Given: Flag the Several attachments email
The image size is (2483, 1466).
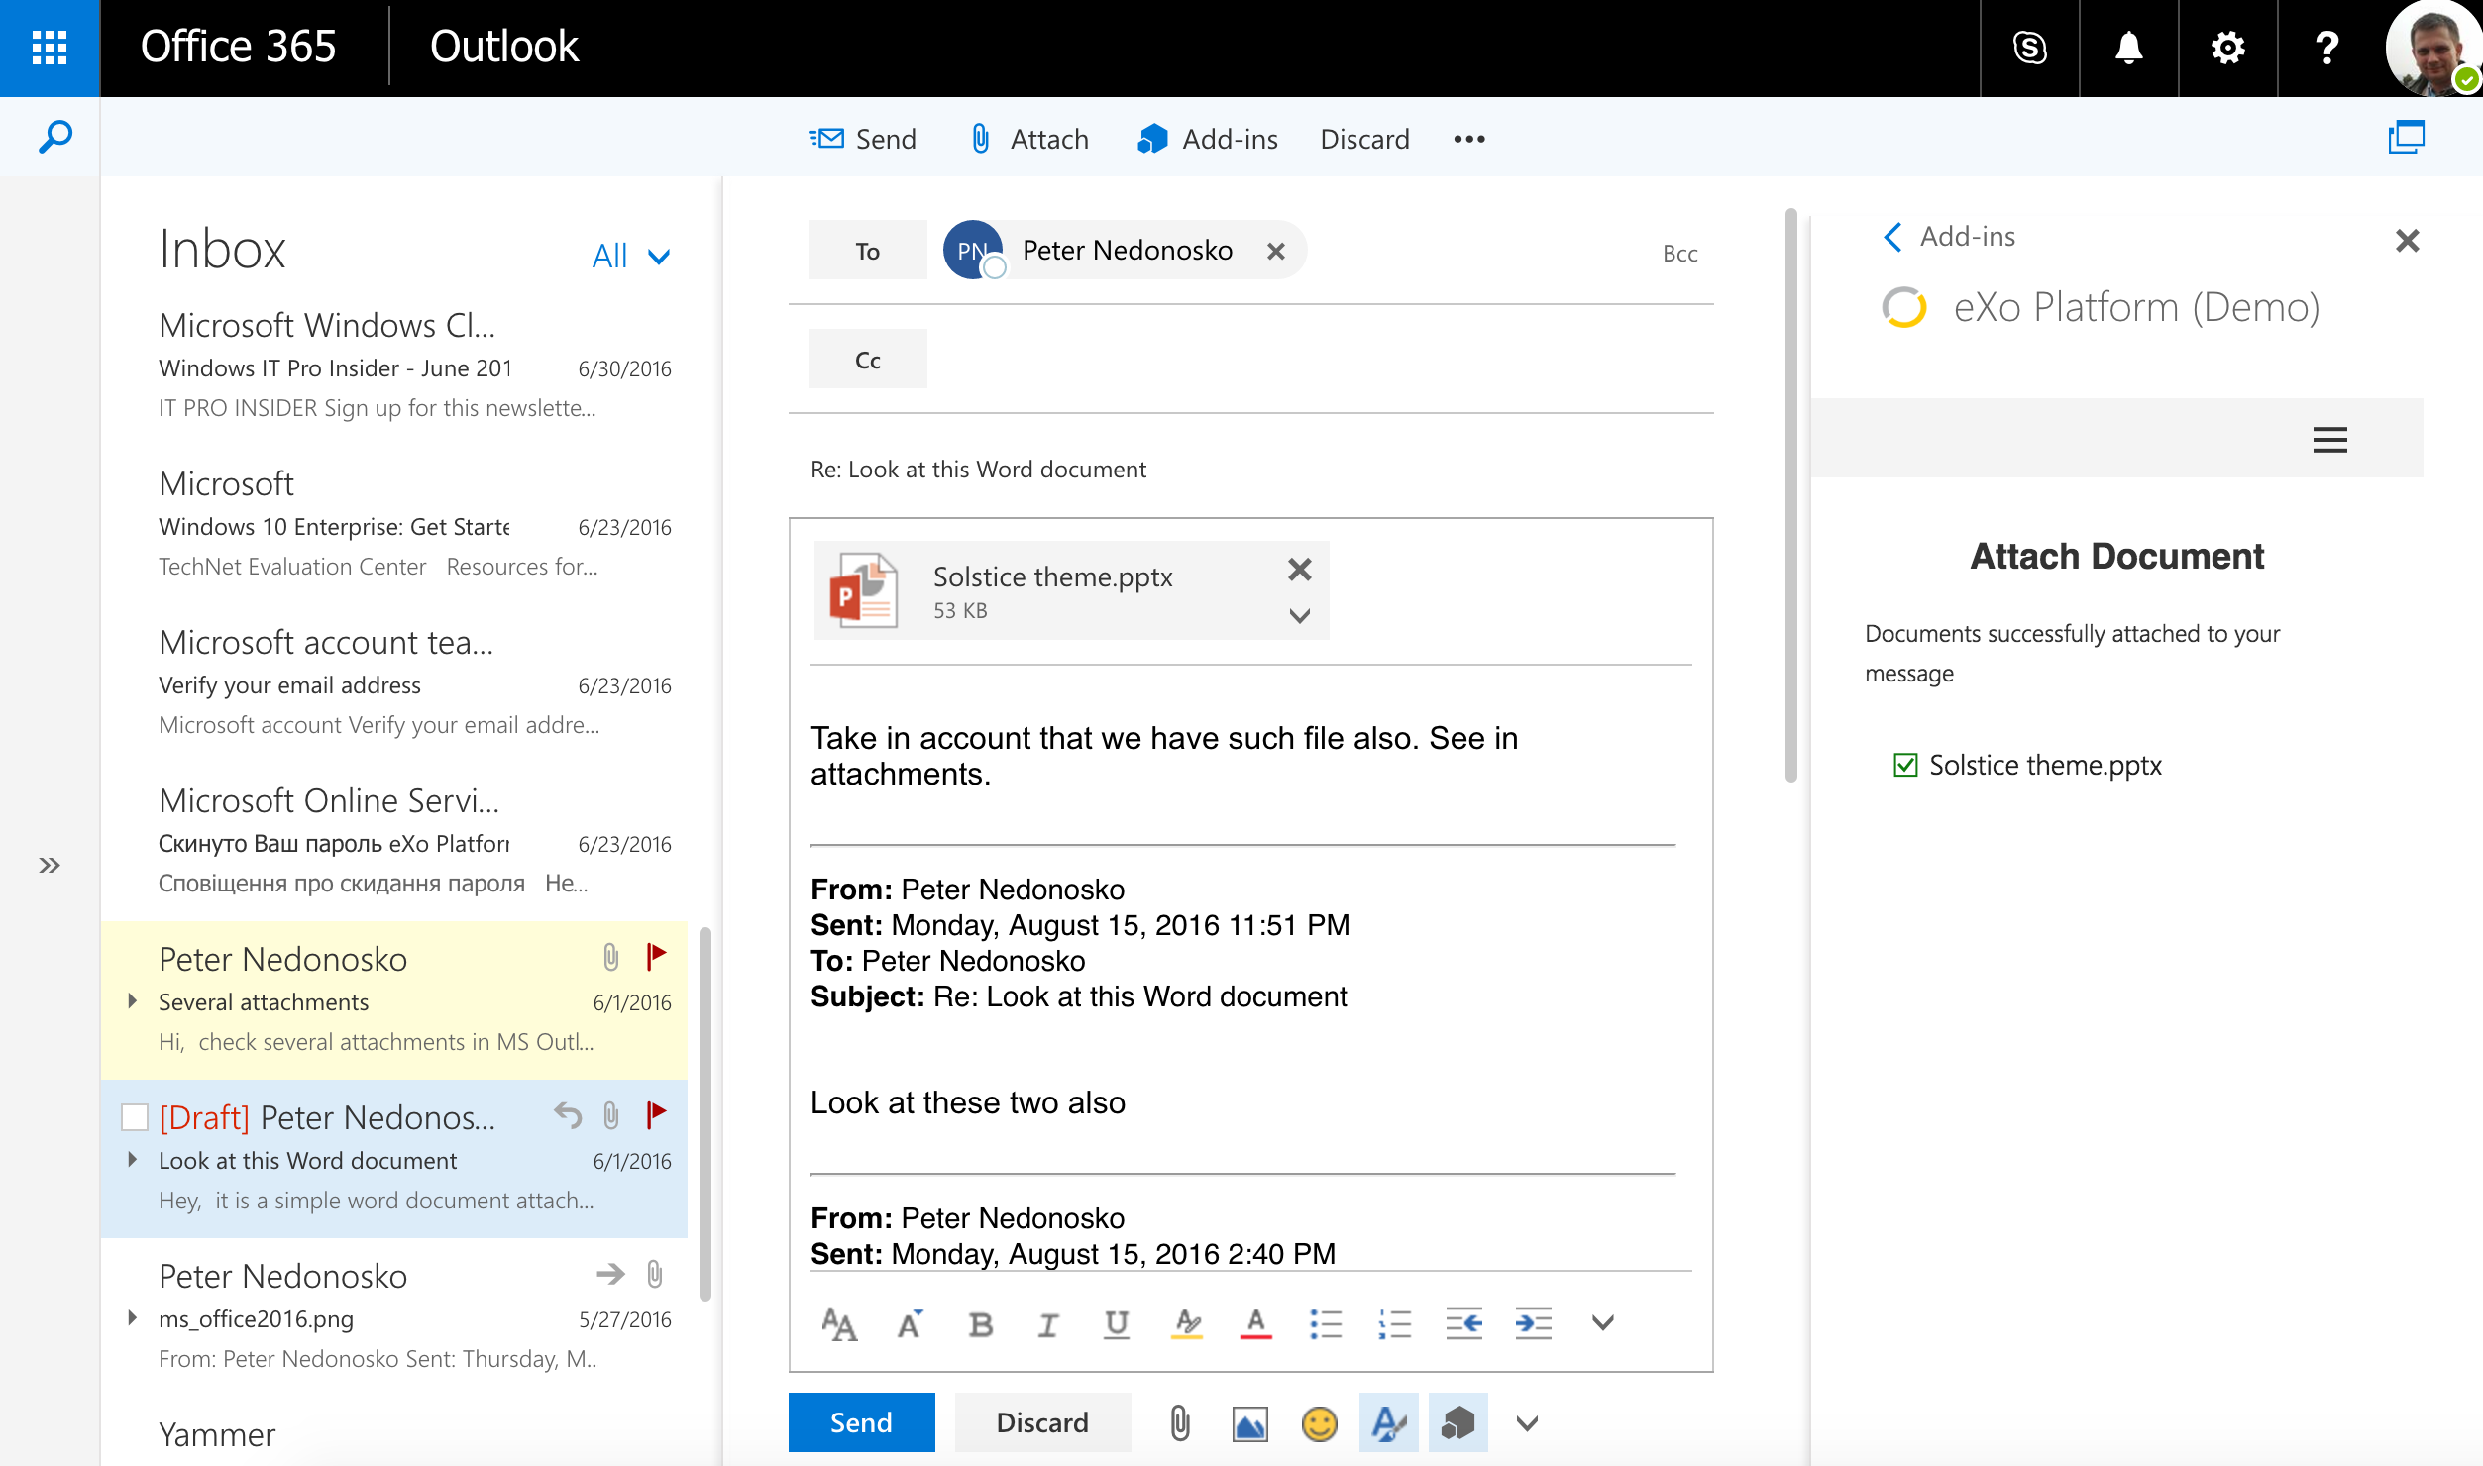Looking at the screenshot, I should [656, 957].
